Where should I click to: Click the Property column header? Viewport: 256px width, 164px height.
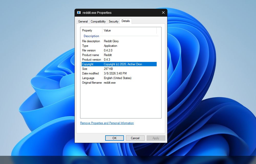tap(91, 30)
